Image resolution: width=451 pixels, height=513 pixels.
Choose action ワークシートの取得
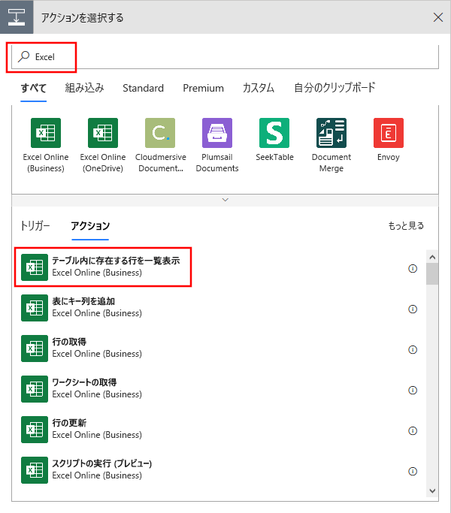coord(219,389)
